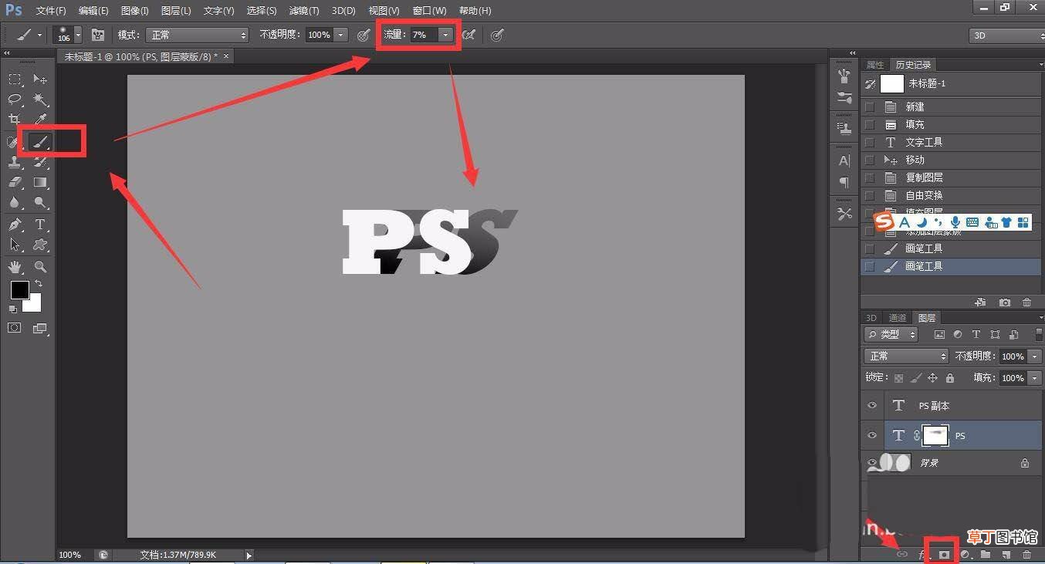Toggle lock all in Layers panel
This screenshot has width=1045, height=564.
coord(950,378)
